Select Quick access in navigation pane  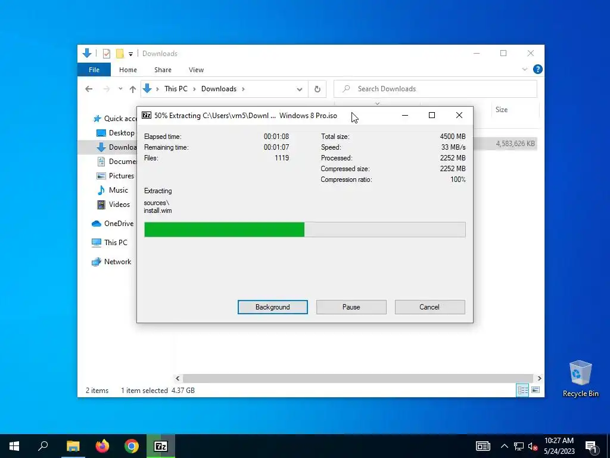[x=115, y=119]
